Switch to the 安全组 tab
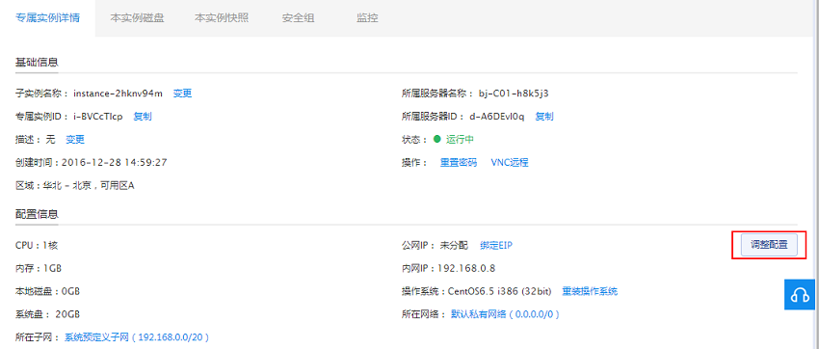Image resolution: width=819 pixels, height=349 pixels. pos(299,17)
